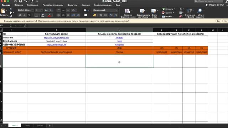Activate the Format Painter brush
Image resolution: width=228 pixels, height=128 pixels.
[11, 16]
